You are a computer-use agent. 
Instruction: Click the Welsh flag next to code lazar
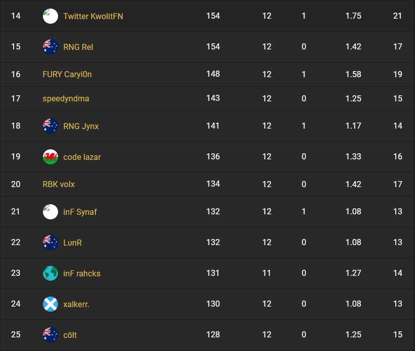tap(50, 157)
